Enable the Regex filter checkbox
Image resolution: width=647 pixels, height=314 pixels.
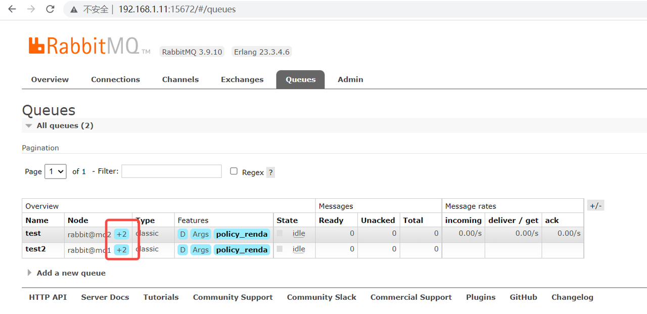(x=234, y=171)
